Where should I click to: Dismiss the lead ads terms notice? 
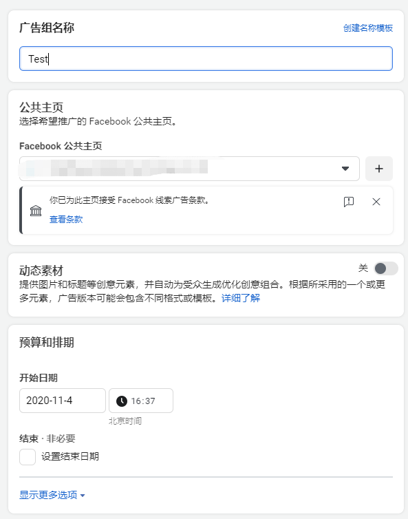click(x=376, y=202)
